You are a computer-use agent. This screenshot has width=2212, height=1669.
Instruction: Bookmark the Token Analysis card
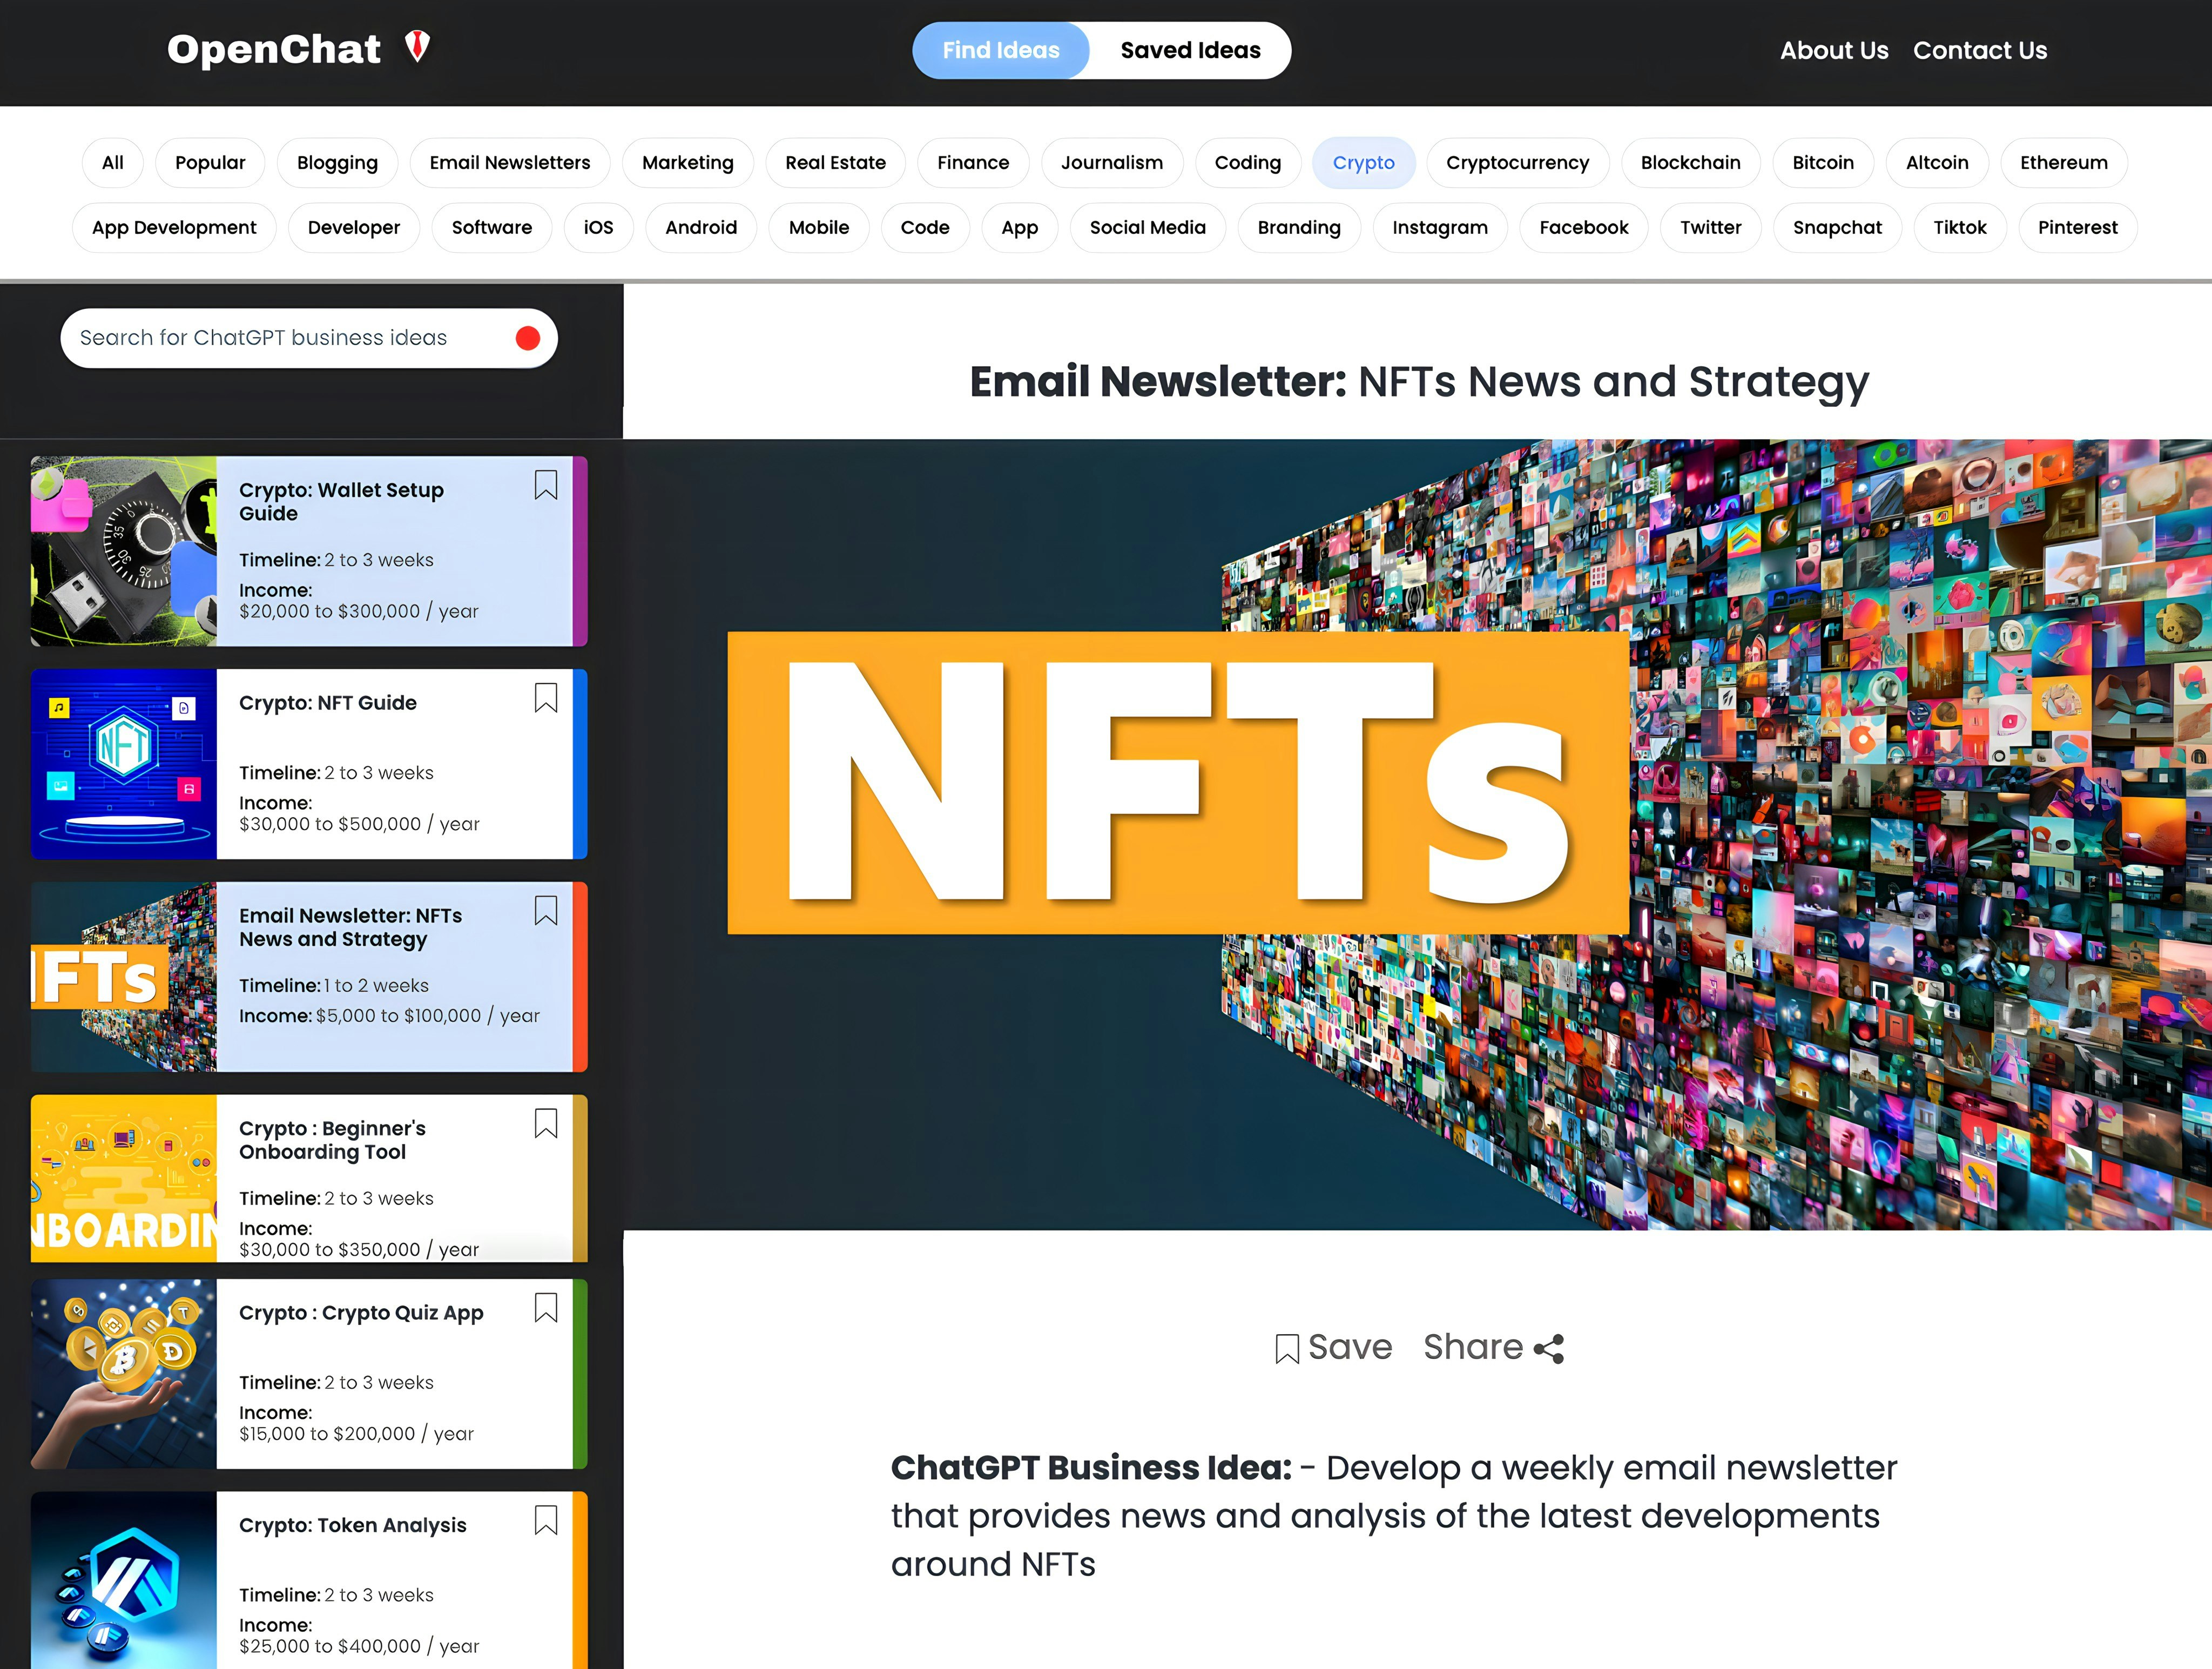[x=545, y=1521]
